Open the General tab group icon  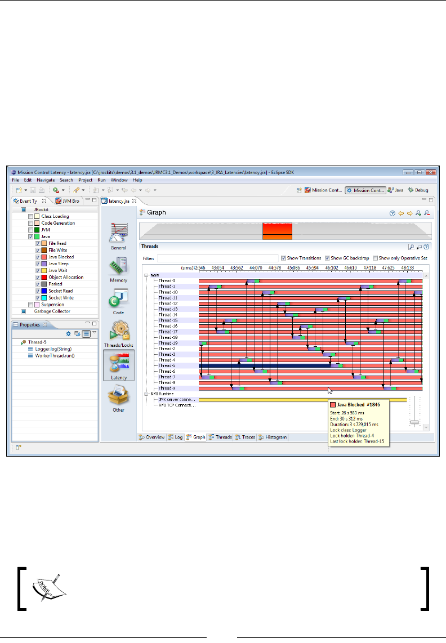[119, 233]
